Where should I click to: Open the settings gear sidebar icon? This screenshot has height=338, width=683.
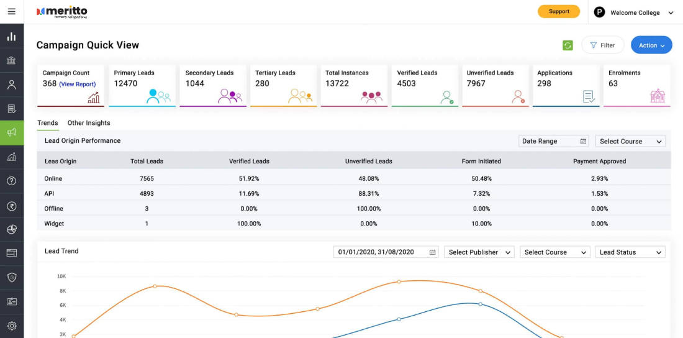[12, 326]
